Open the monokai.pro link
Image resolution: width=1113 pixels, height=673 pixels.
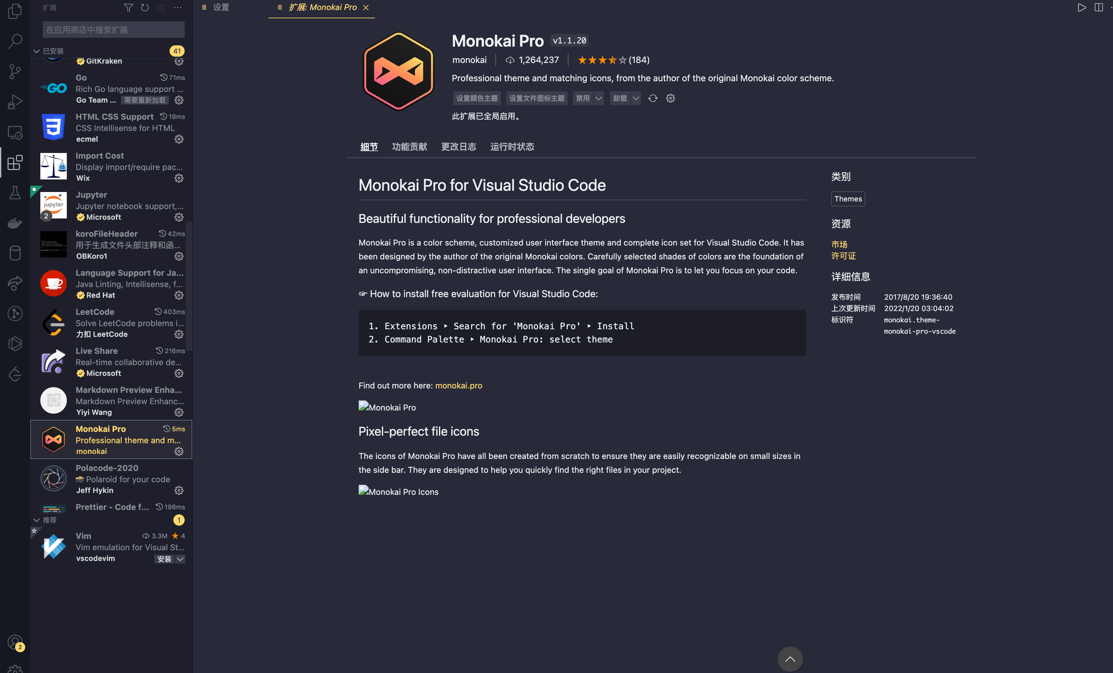(458, 386)
